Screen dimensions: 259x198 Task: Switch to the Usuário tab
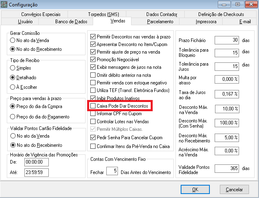(x=20, y=22)
